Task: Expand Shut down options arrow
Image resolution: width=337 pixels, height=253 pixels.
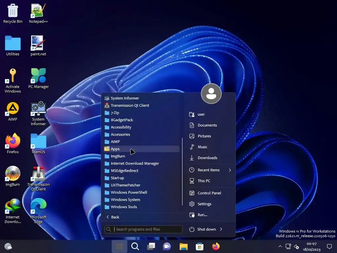Action: 221,229
